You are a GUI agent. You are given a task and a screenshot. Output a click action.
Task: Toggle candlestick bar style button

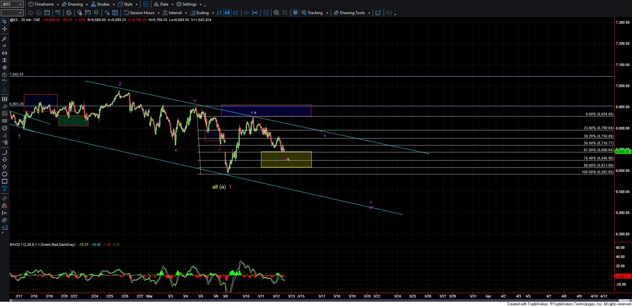click(x=227, y=13)
